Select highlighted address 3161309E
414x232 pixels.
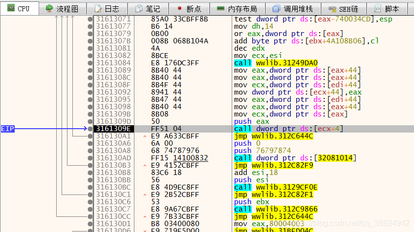click(113, 129)
